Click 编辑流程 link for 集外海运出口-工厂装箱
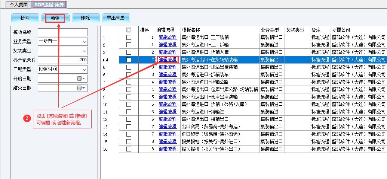The width and height of the screenshot is (387, 179). coord(167,37)
